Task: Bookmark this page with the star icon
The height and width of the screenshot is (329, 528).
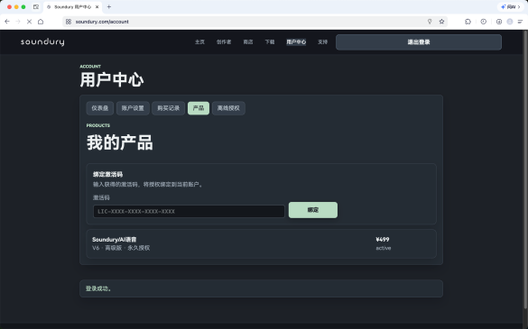Action: tap(441, 22)
